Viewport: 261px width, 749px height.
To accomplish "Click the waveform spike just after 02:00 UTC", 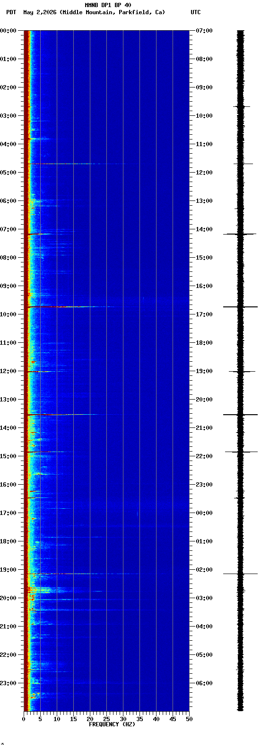I will point(240,574).
